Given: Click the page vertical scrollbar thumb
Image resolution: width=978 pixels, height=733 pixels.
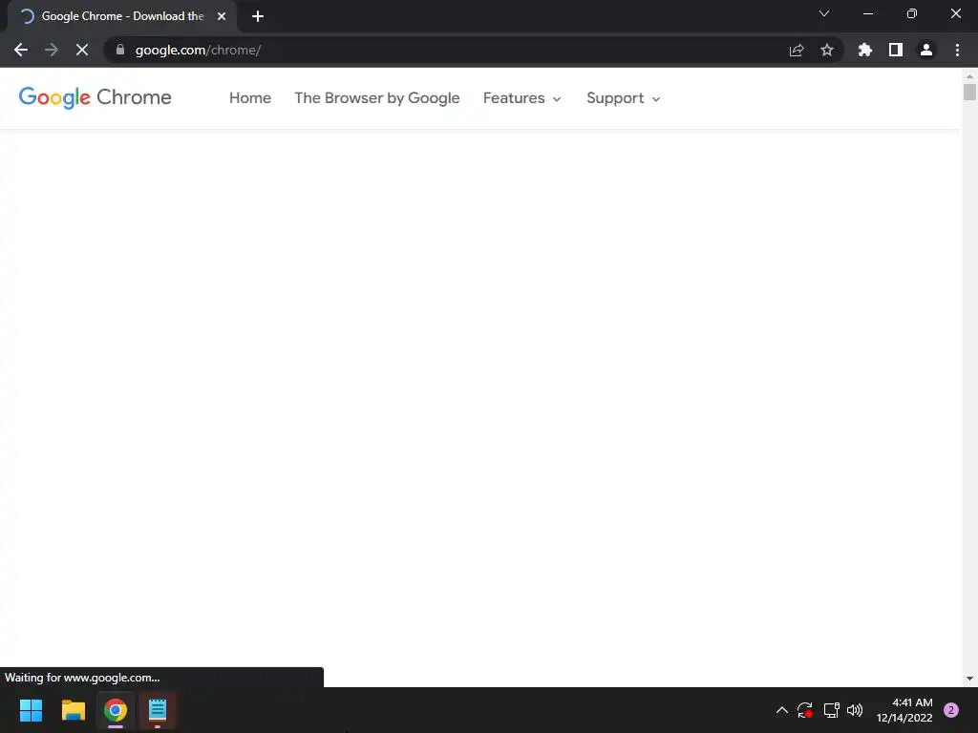Looking at the screenshot, I should tap(969, 91).
